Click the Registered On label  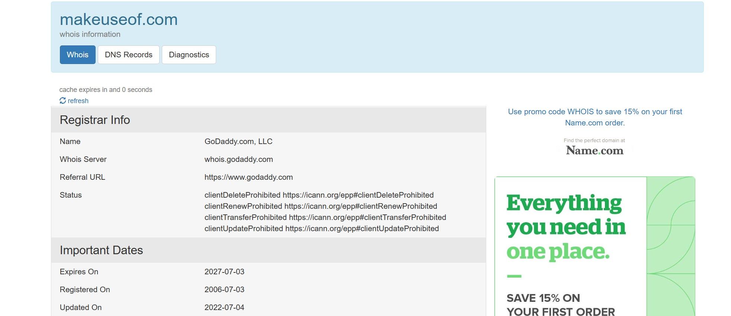click(85, 290)
